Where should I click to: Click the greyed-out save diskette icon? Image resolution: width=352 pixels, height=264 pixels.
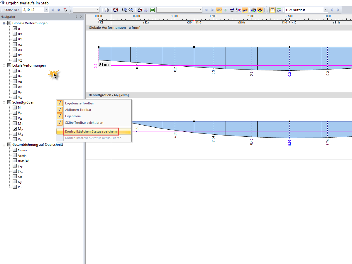coord(146,10)
